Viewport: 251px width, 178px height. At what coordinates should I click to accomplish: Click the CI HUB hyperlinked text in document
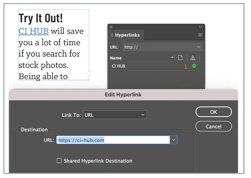pyautogui.click(x=34, y=31)
